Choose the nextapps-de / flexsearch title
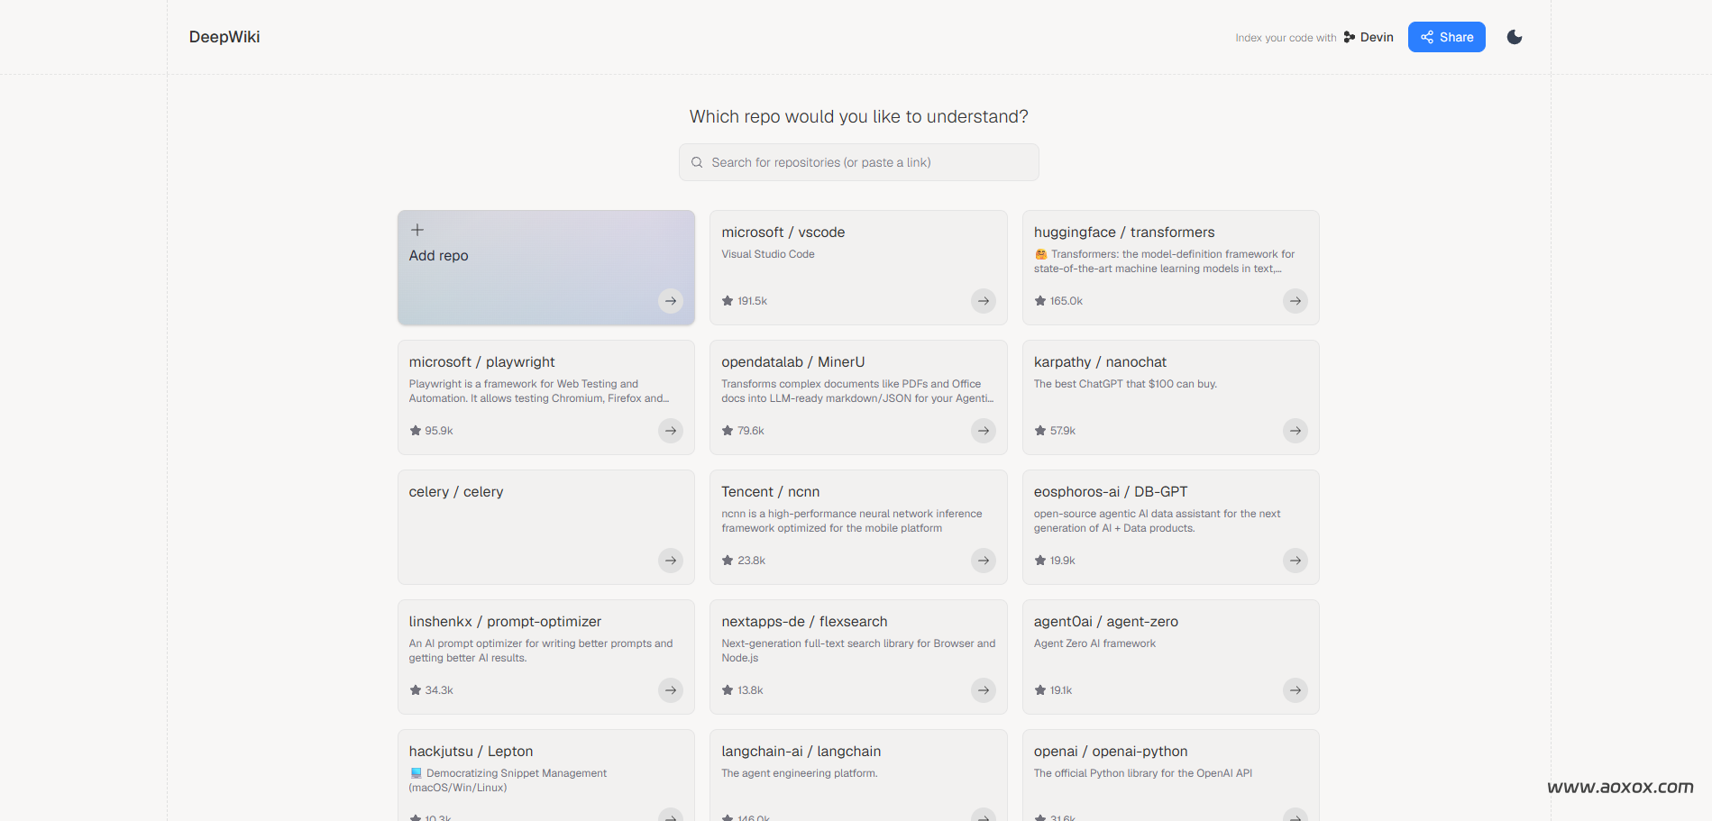Image resolution: width=1712 pixels, height=821 pixels. point(804,622)
